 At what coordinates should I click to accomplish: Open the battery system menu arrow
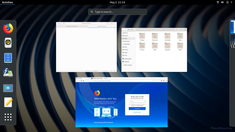pos(231,2)
